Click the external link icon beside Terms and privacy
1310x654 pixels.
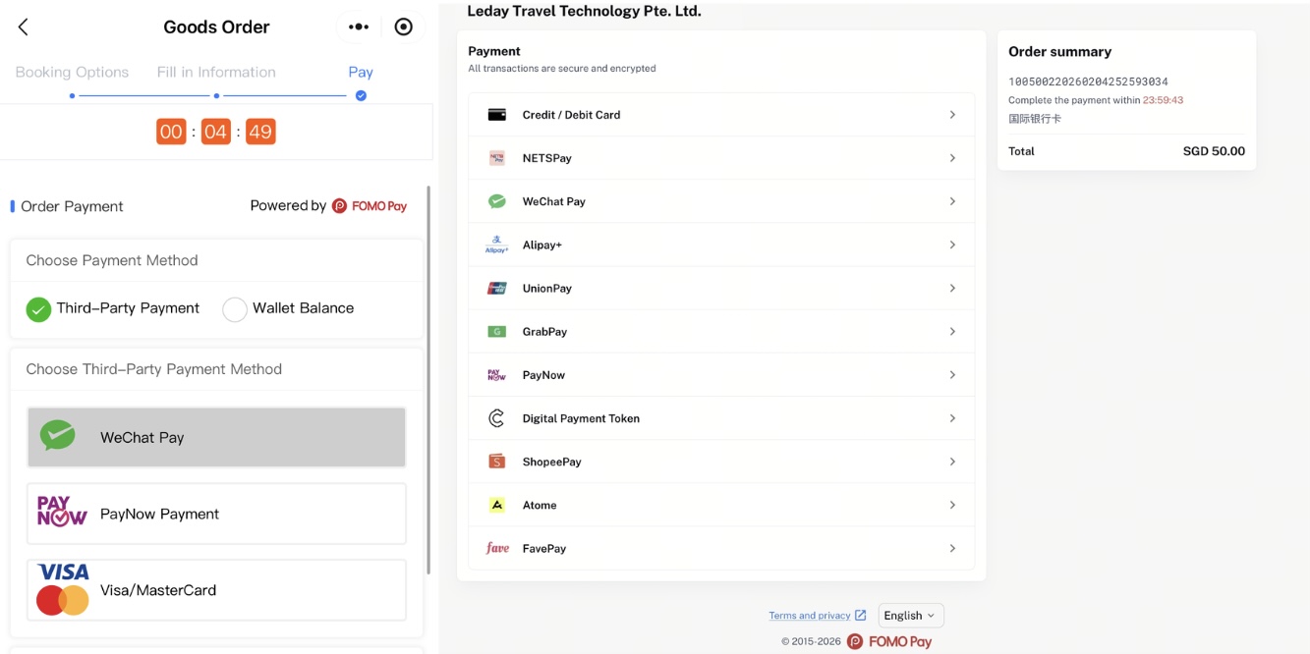(860, 616)
